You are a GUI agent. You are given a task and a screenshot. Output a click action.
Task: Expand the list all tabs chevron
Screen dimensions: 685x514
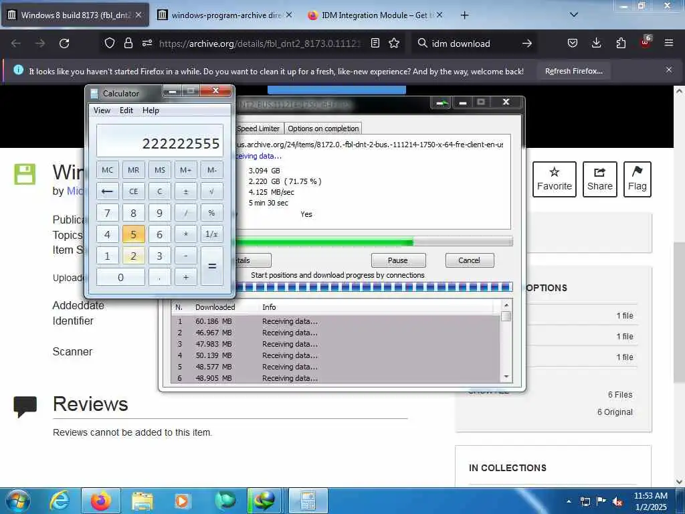tap(574, 15)
